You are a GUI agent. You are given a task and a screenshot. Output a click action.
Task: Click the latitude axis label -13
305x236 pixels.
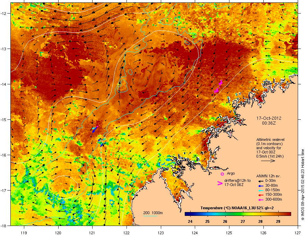tap(4, 49)
